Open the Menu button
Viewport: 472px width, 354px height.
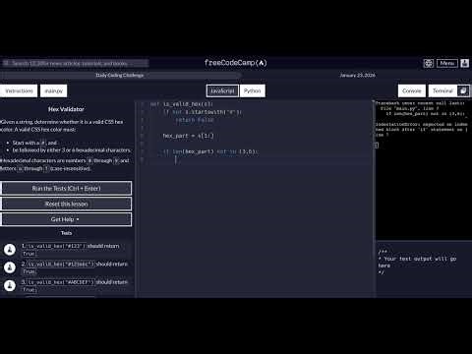447,63
